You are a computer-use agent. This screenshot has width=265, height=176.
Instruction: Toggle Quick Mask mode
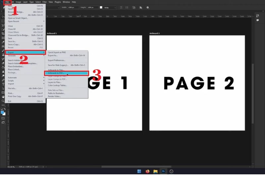3,118
